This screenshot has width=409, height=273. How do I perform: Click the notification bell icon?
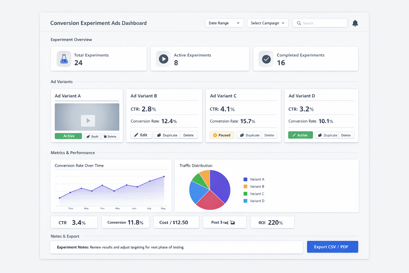pos(355,23)
